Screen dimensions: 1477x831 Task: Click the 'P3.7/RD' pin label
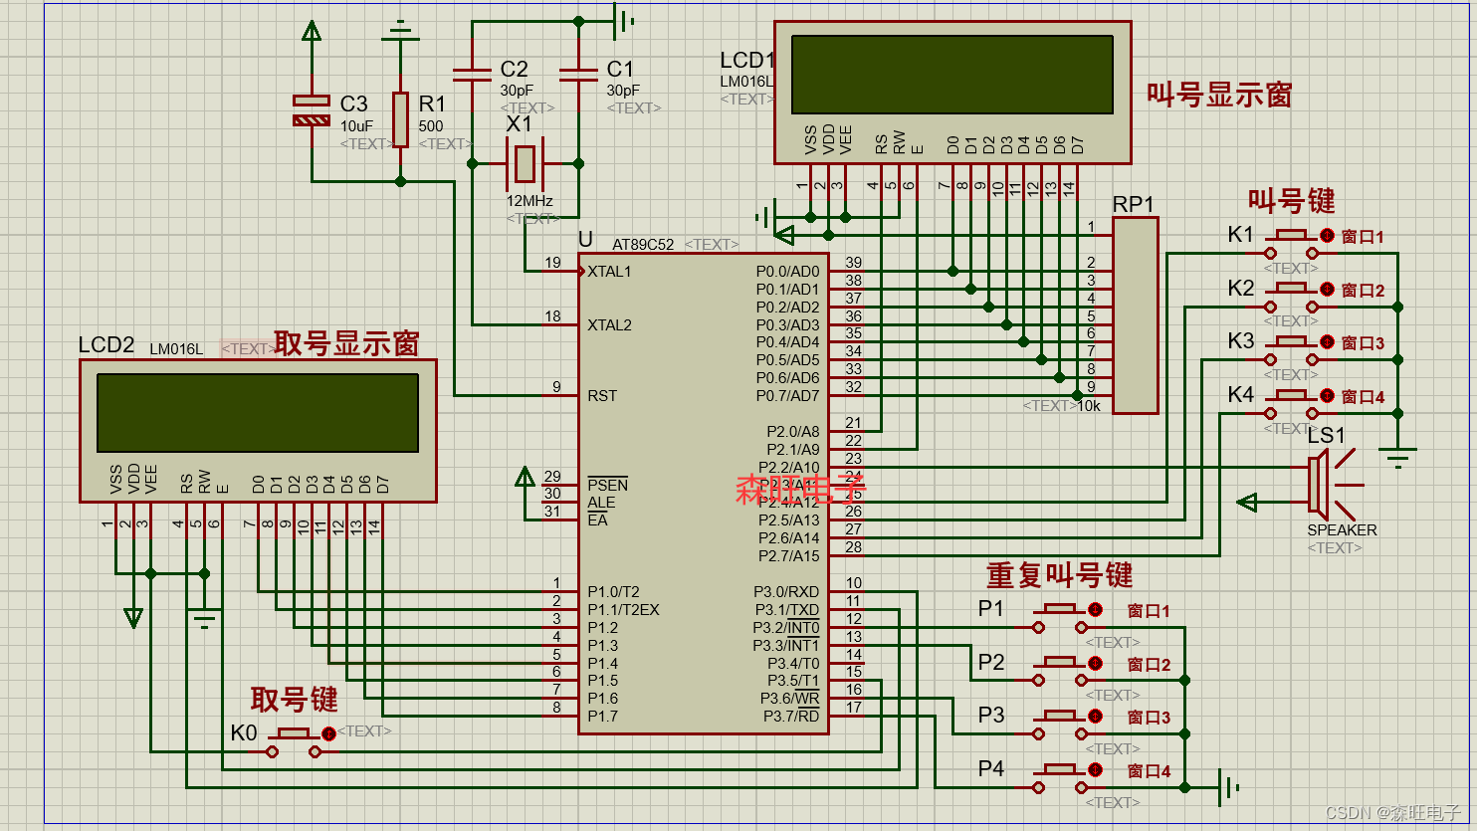pyautogui.click(x=791, y=717)
